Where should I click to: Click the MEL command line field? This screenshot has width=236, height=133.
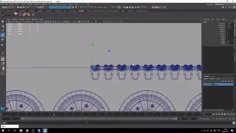47,123
